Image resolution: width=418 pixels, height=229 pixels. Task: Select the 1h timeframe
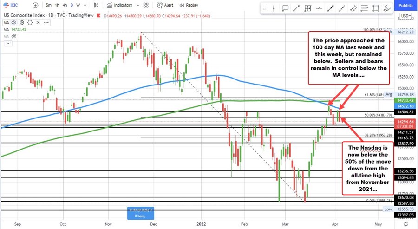pyautogui.click(x=57, y=5)
